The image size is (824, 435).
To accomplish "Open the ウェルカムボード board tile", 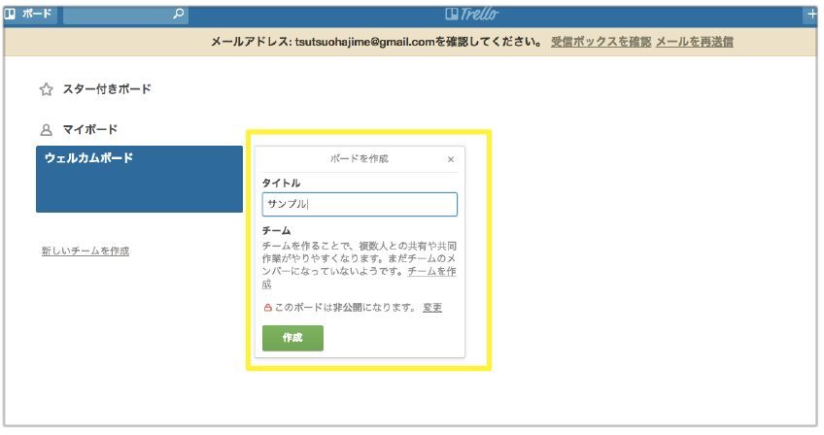I will pyautogui.click(x=139, y=180).
